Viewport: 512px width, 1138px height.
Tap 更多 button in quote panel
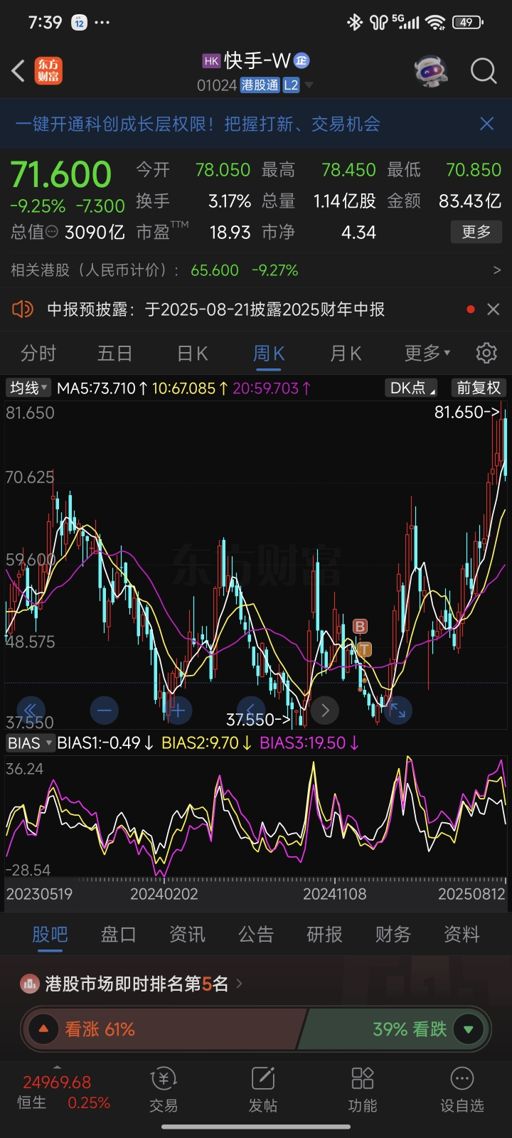(476, 232)
